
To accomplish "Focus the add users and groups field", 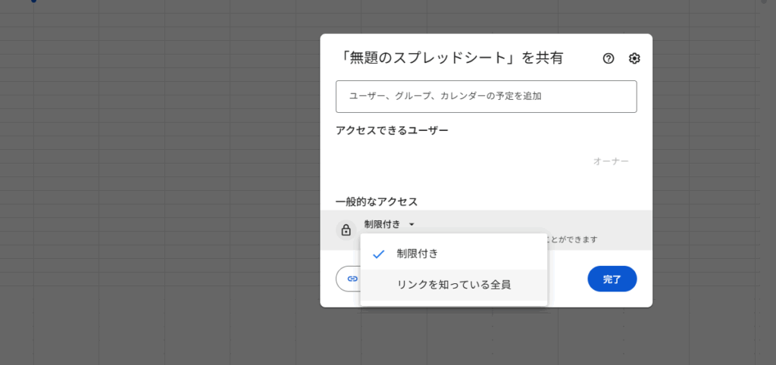I will (486, 96).
